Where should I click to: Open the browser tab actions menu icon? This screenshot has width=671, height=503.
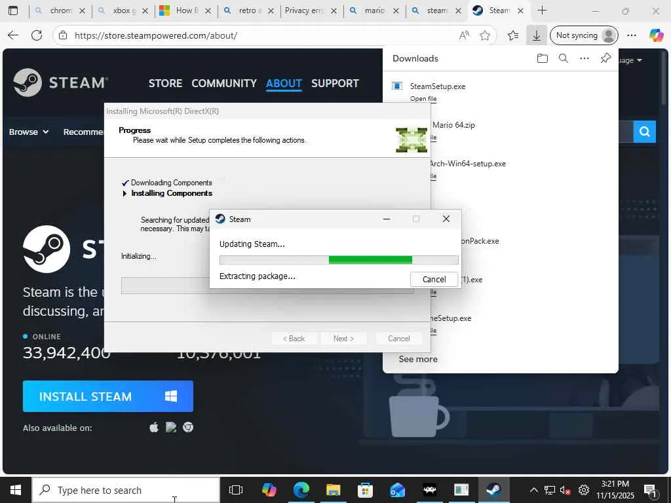[13, 10]
